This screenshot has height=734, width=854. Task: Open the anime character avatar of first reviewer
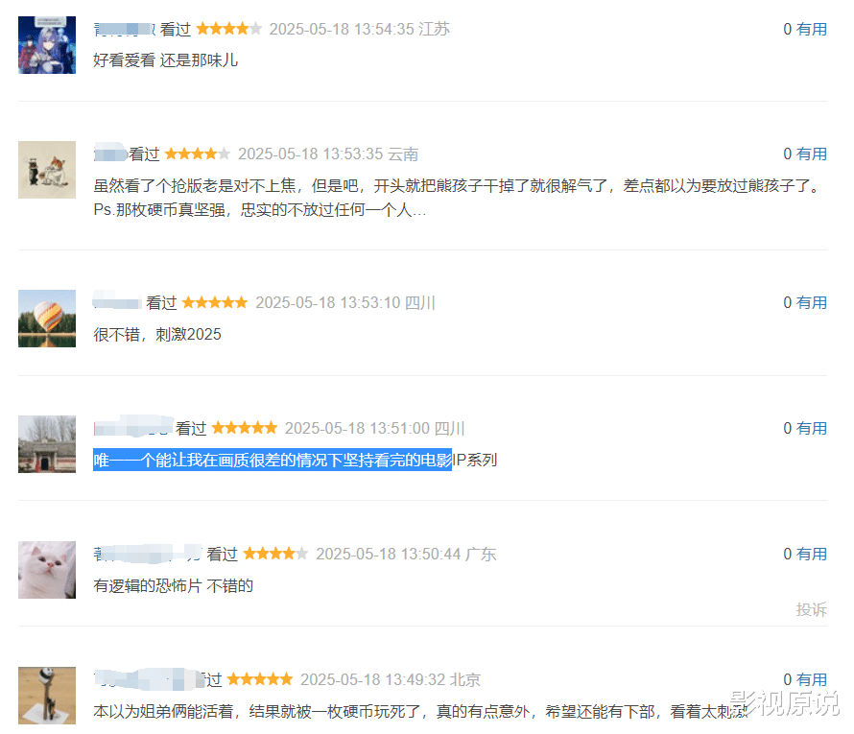[47, 45]
